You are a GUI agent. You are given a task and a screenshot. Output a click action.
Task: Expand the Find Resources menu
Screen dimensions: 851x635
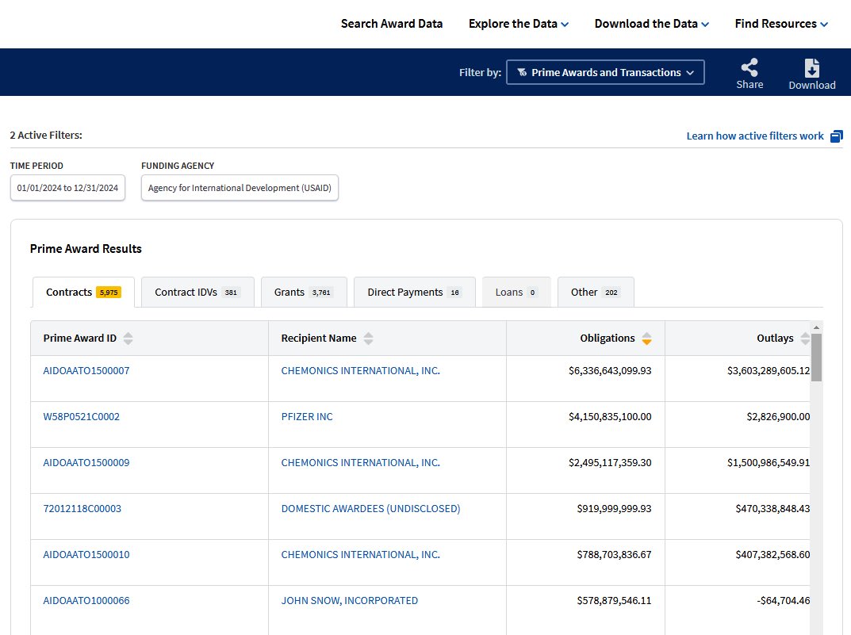(x=781, y=24)
